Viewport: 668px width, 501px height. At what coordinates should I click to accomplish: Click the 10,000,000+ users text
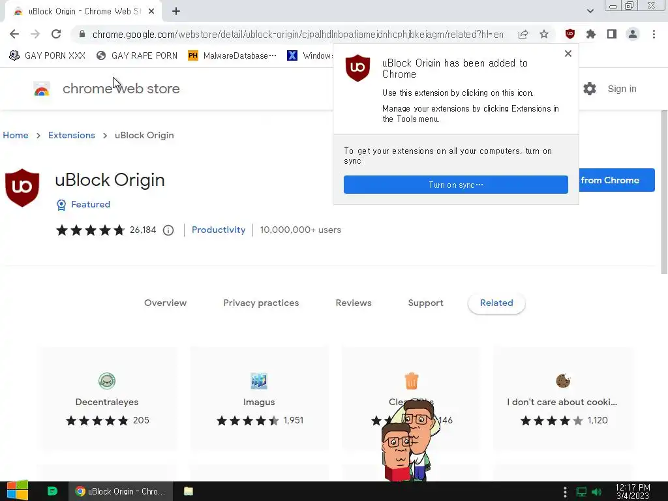[x=300, y=230]
